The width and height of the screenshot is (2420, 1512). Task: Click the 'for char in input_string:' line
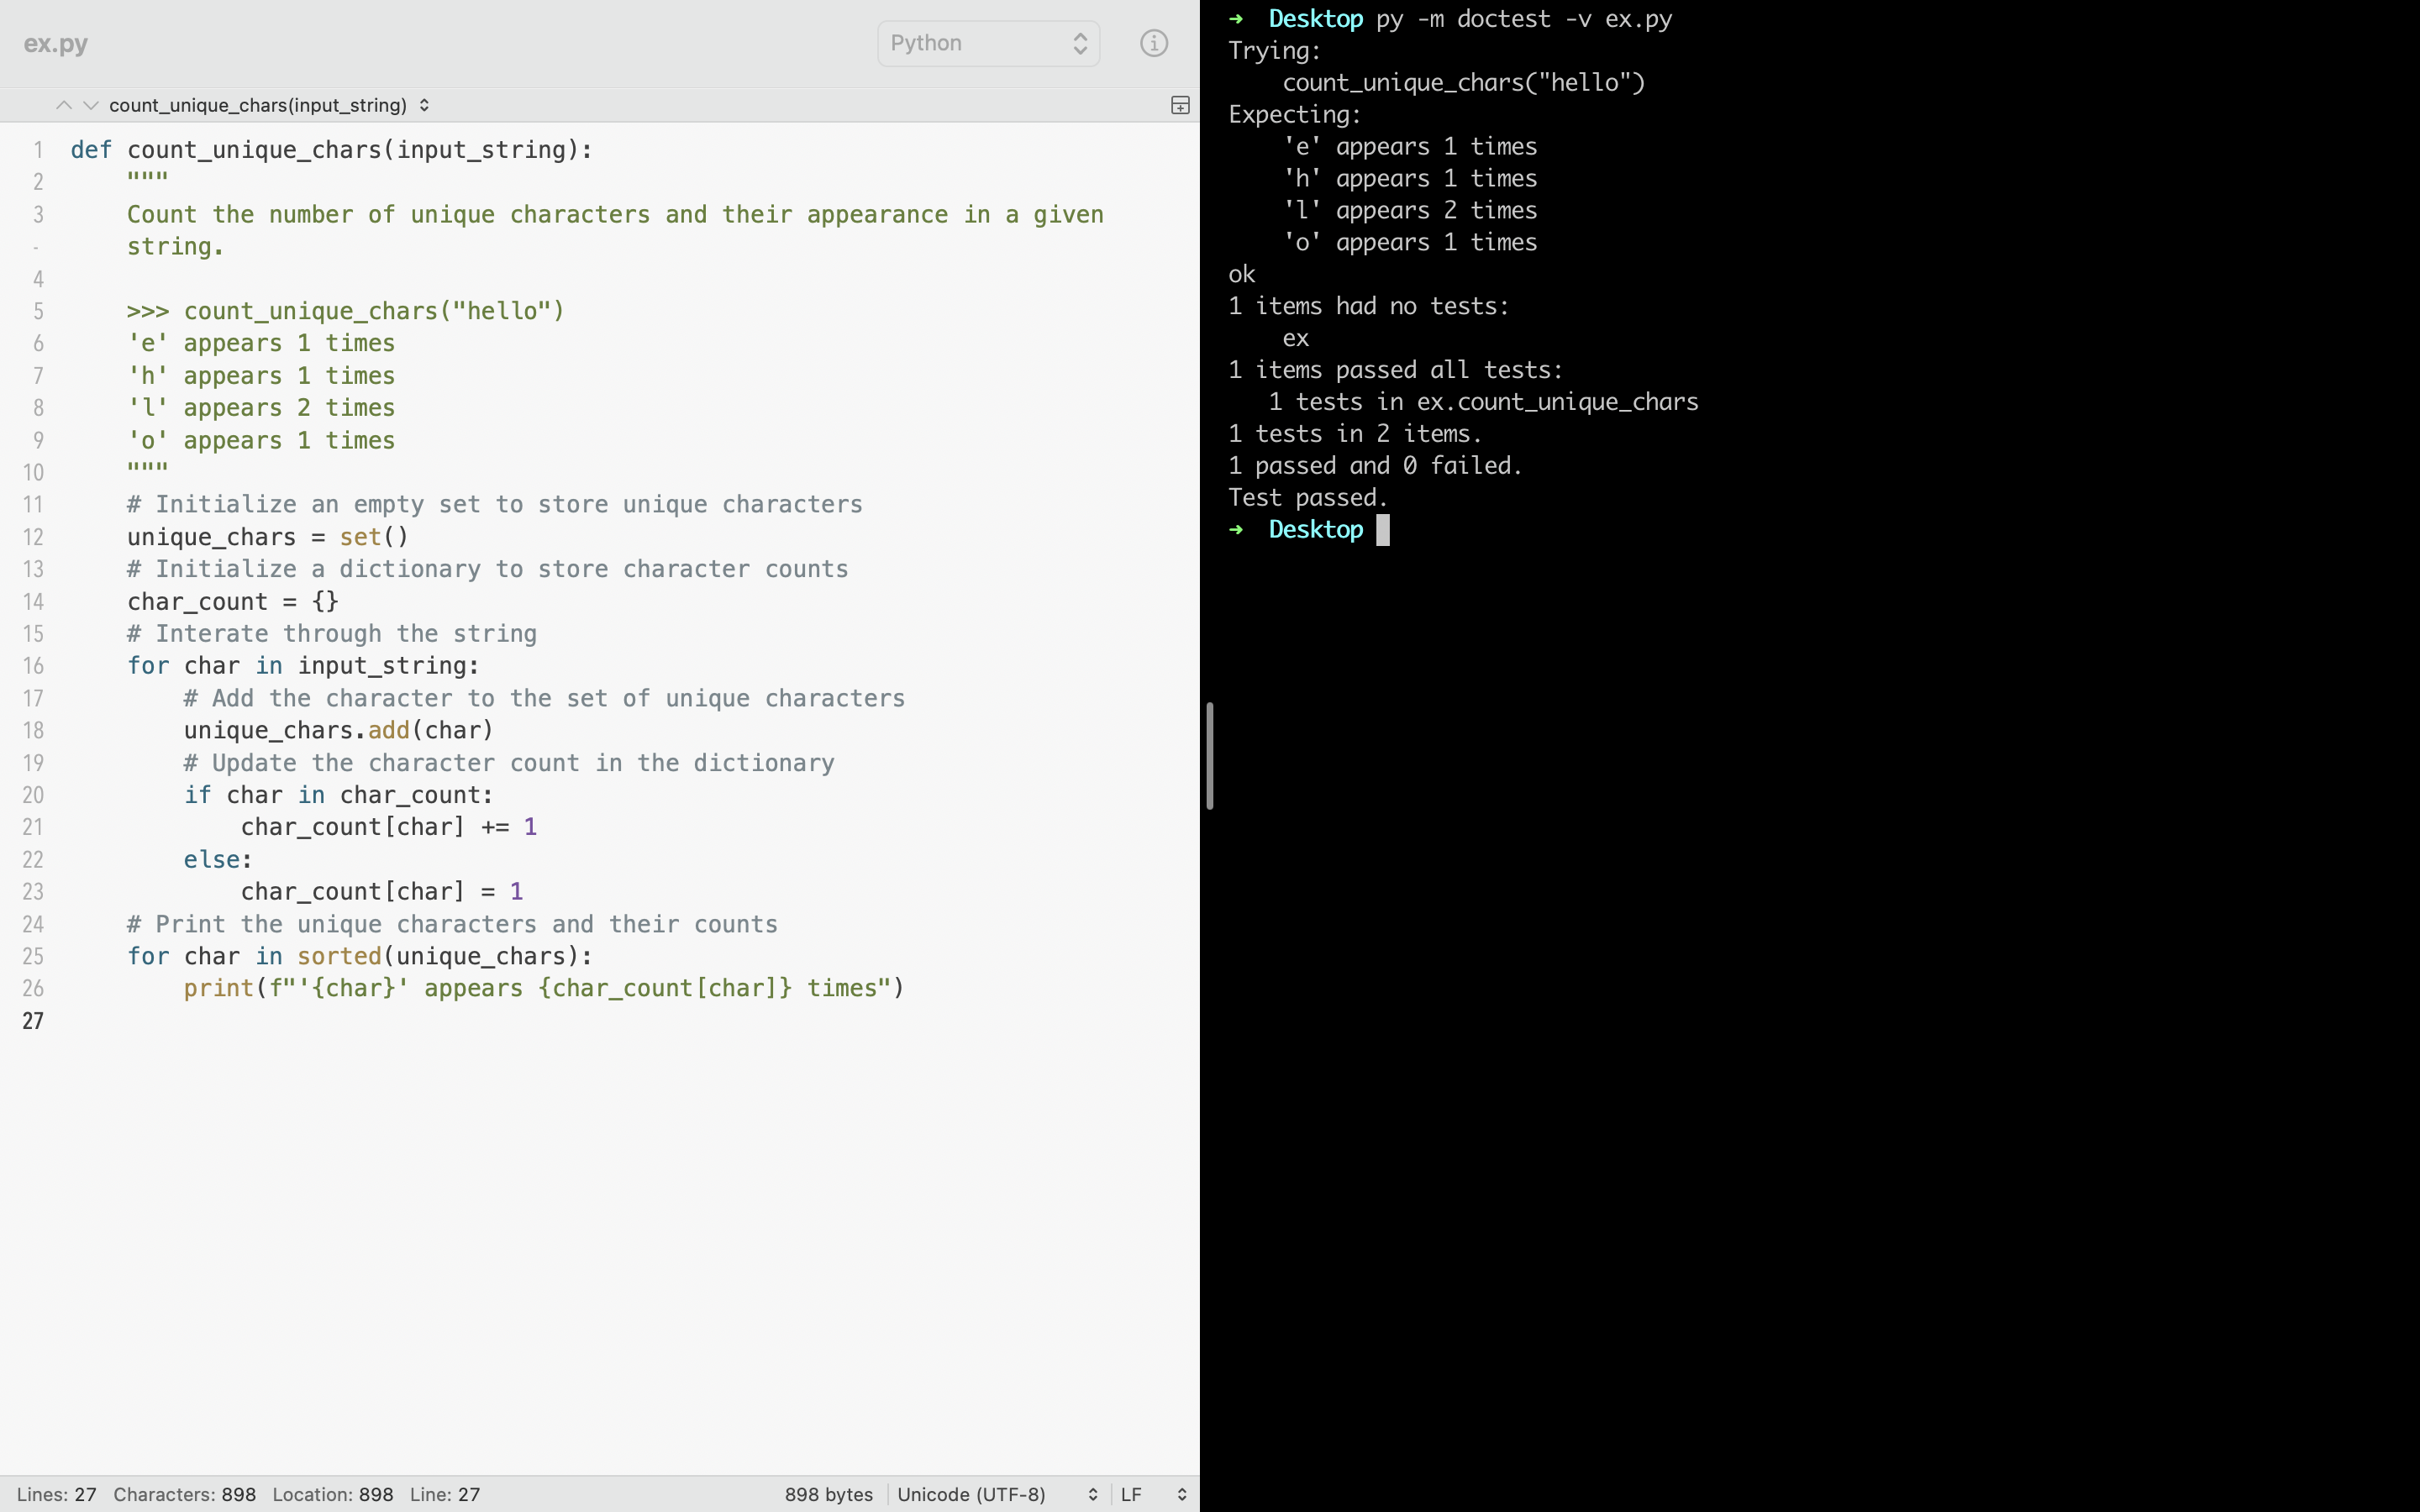(x=304, y=666)
